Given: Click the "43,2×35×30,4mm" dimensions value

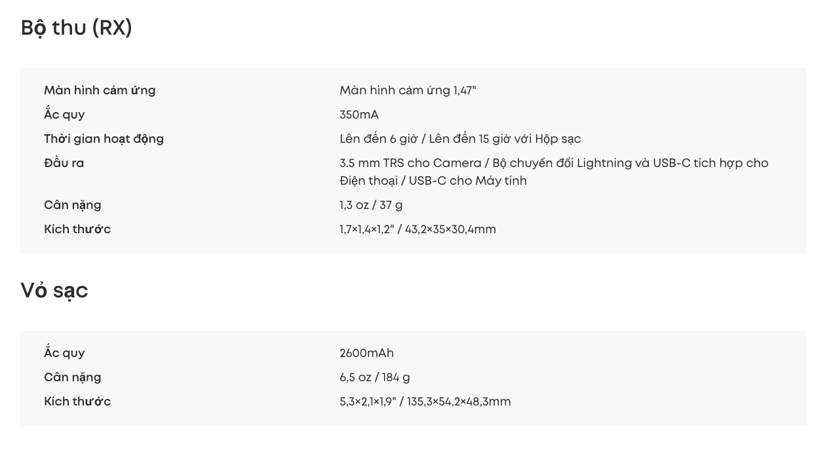Looking at the screenshot, I should (x=451, y=229).
